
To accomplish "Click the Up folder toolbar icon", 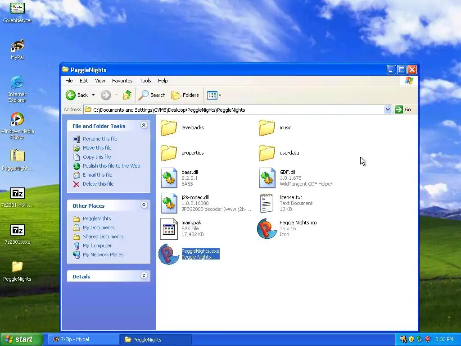I will tap(127, 95).
